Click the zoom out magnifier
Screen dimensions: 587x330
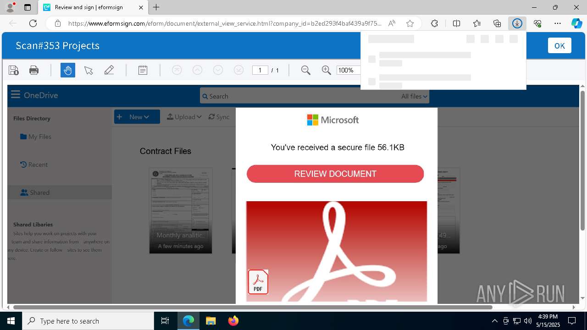pyautogui.click(x=306, y=70)
